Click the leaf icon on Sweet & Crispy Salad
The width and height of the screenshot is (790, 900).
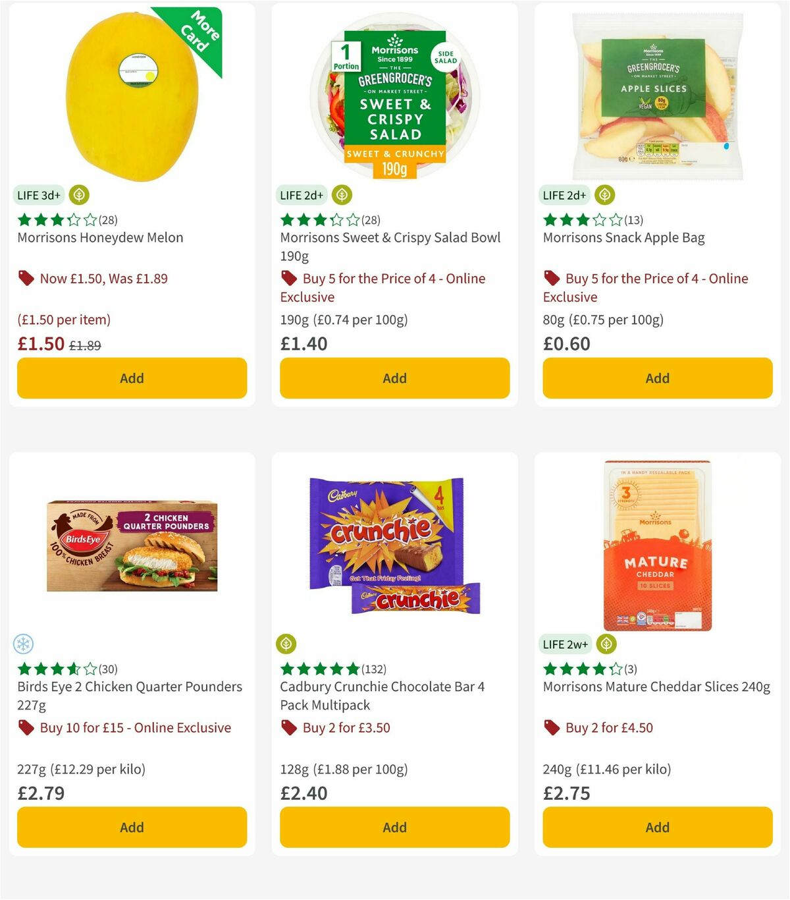pyautogui.click(x=342, y=195)
